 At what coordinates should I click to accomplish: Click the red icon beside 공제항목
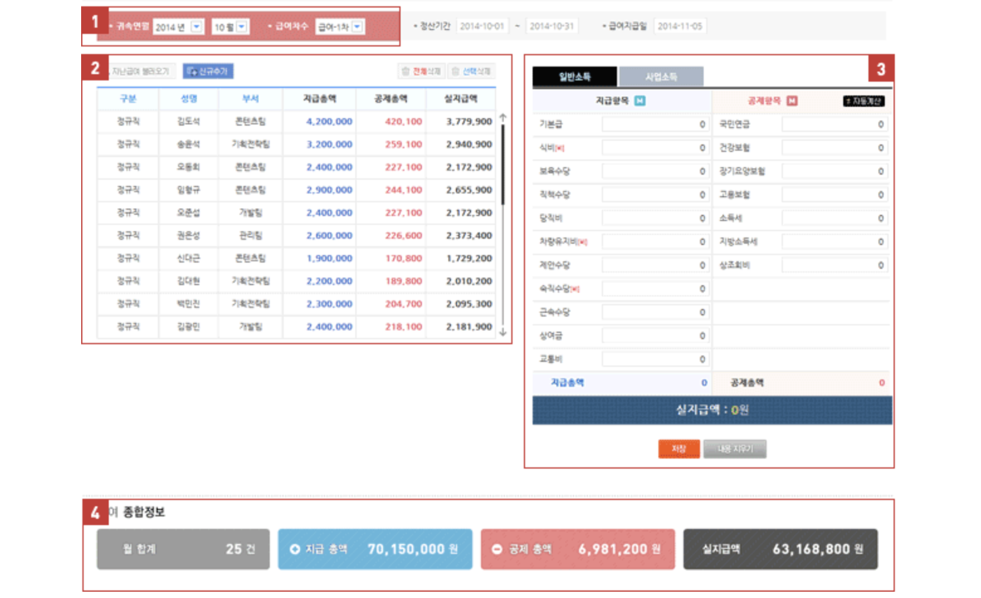792,101
